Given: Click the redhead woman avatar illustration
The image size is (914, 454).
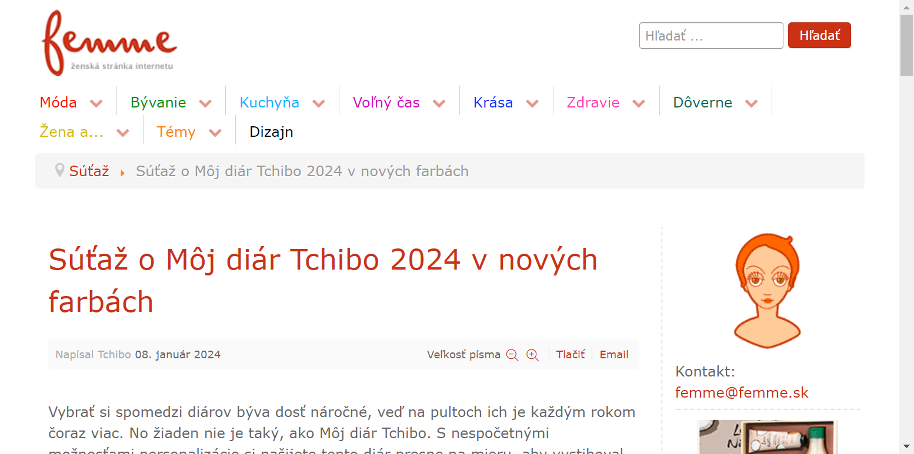Looking at the screenshot, I should point(767,291).
